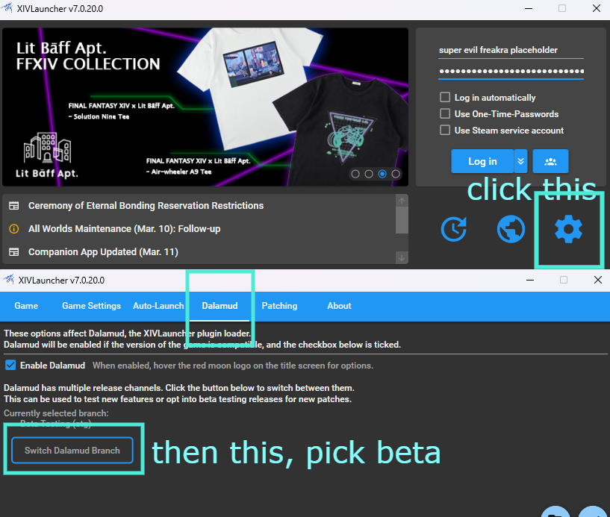Select the fourth banner carousel dot

[x=396, y=174]
